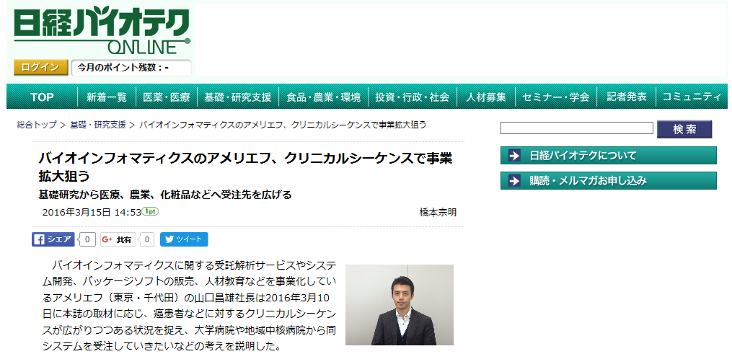Click the Twitter tweet button
The image size is (732, 354).
[184, 239]
